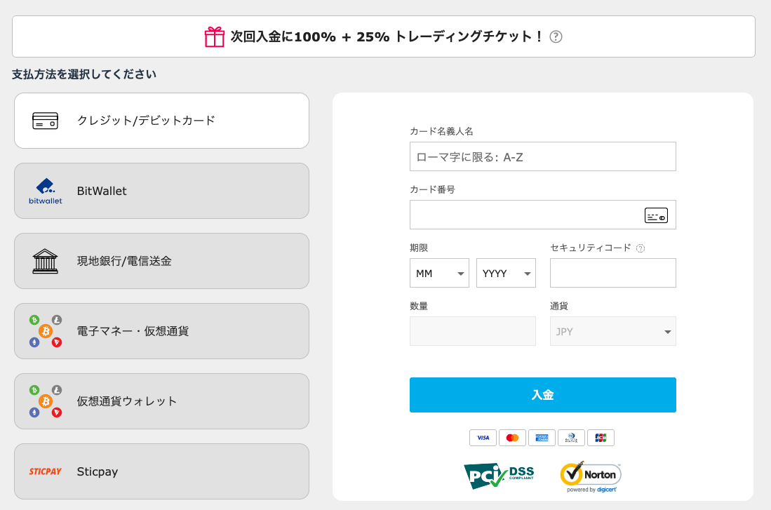Click the cryptocurrency coins icon for 電子マネー・仮想通貨
Screen dimensions: 771x510
tap(44, 330)
